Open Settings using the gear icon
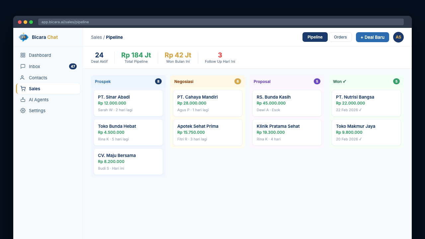 [23, 111]
